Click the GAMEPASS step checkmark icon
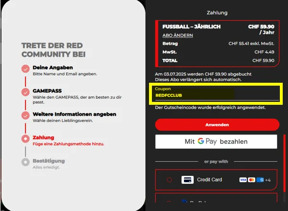The width and height of the screenshot is (288, 211). click(x=25, y=92)
